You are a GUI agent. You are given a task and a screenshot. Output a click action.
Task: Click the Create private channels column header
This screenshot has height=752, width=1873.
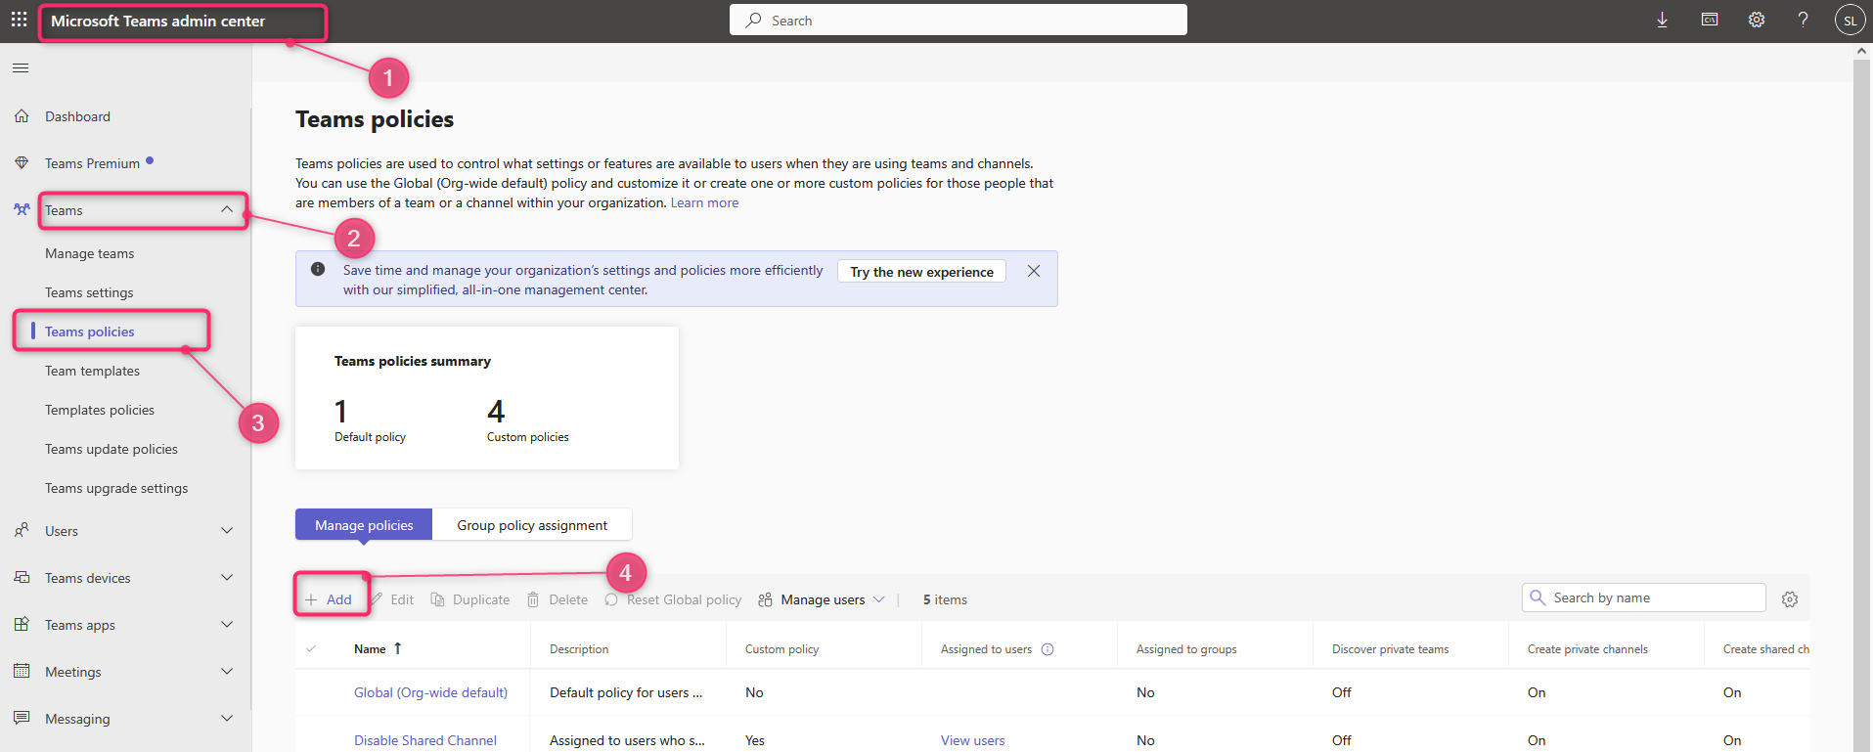point(1587,648)
